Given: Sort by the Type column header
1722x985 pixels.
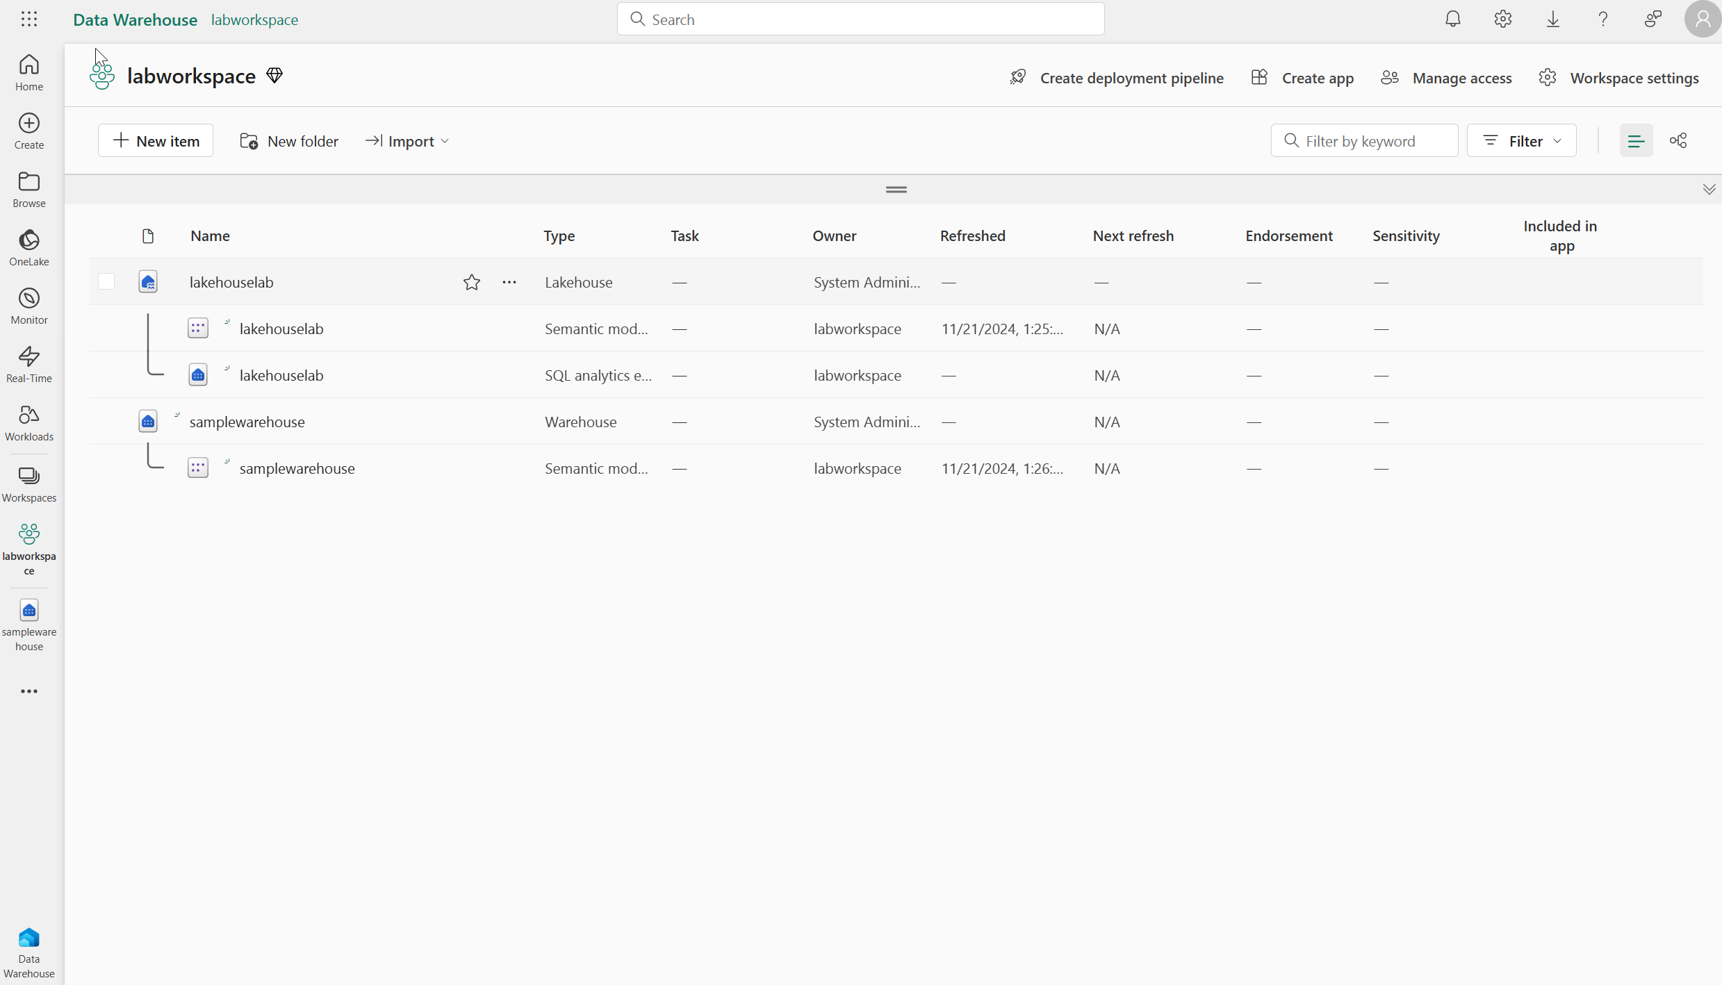Looking at the screenshot, I should (x=559, y=235).
